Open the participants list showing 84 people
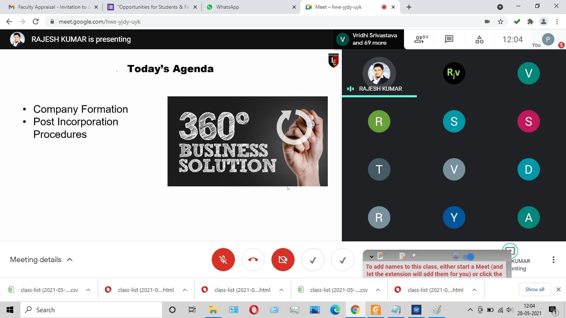The image size is (566, 318). (421, 39)
